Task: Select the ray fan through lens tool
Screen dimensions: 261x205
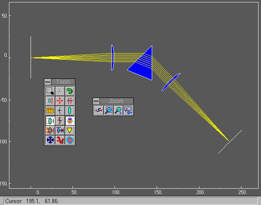Action: [50, 130]
